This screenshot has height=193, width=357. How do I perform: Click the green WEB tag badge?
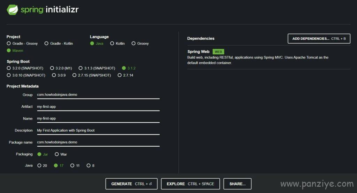[218, 52]
